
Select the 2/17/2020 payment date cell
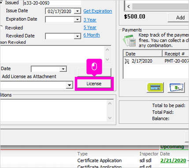(142, 61)
